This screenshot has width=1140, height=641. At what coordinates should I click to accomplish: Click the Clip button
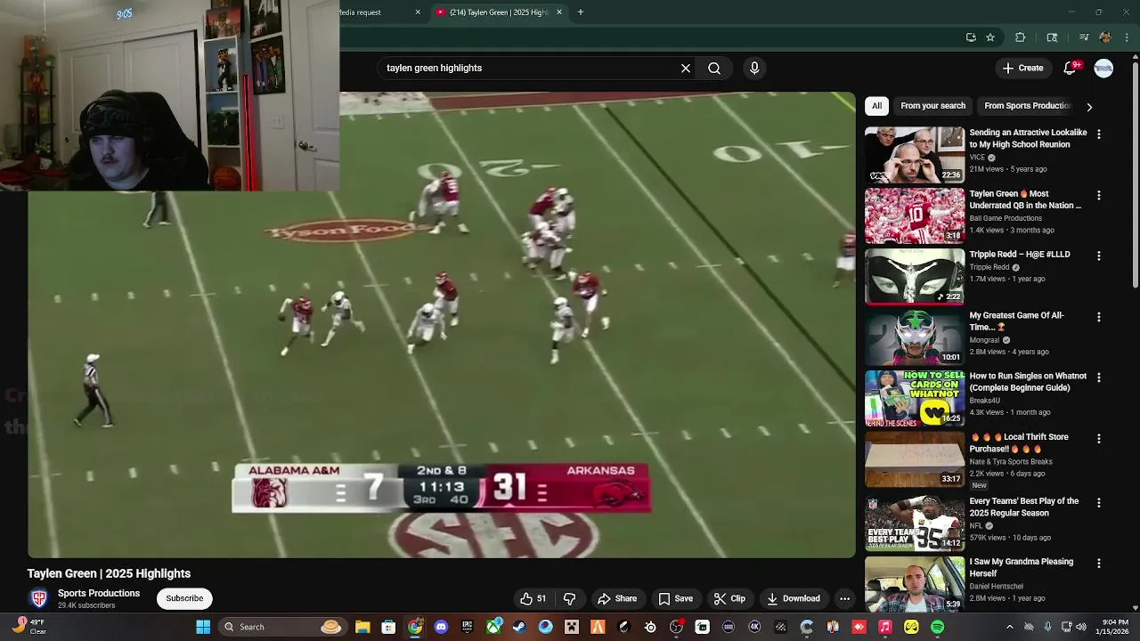pos(729,598)
